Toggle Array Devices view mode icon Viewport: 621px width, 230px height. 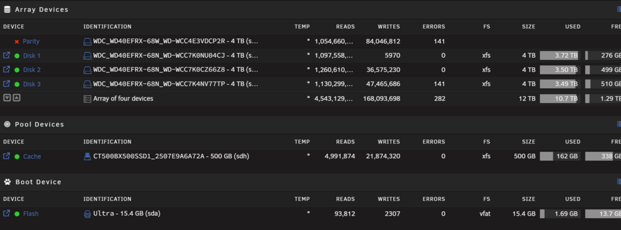tap(619, 9)
